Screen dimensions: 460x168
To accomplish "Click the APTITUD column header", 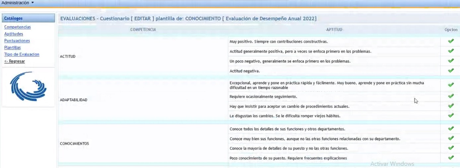I will tap(334, 29).
